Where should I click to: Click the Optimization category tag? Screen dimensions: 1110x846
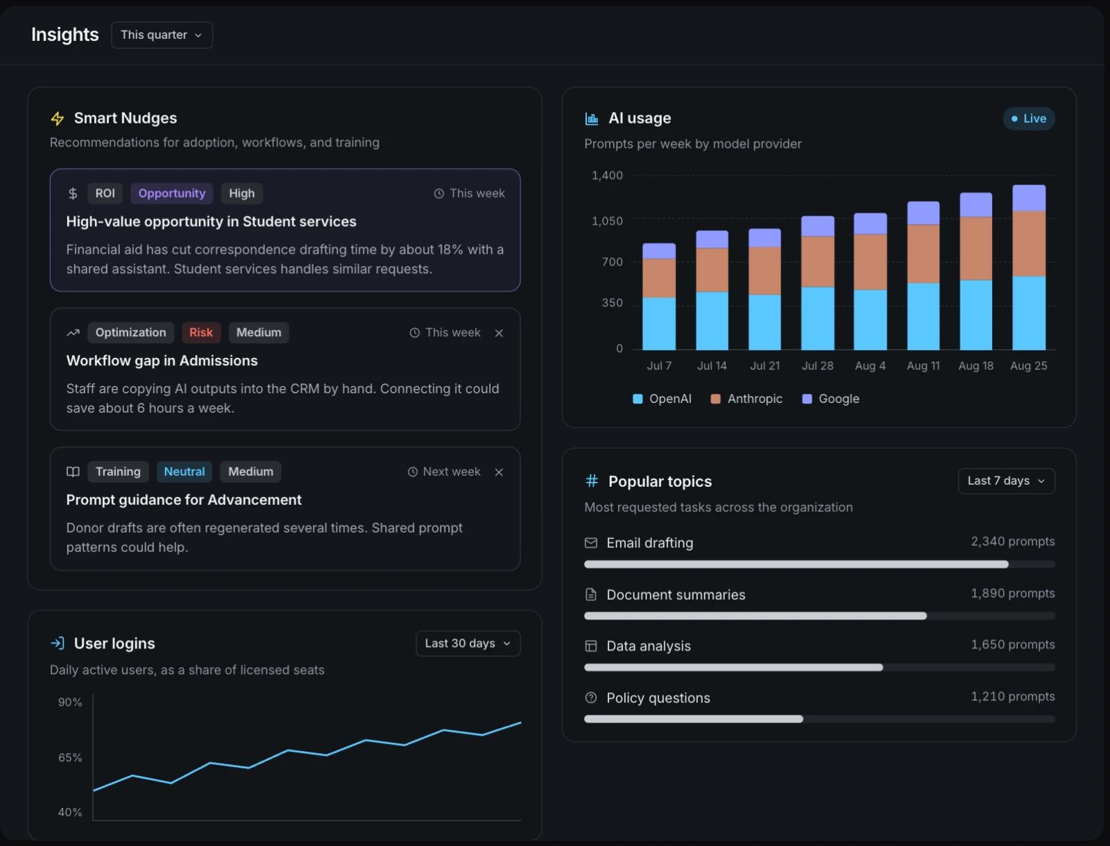[131, 333]
